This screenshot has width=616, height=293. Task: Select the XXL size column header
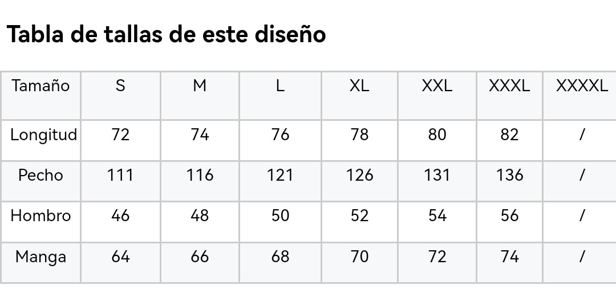(437, 86)
